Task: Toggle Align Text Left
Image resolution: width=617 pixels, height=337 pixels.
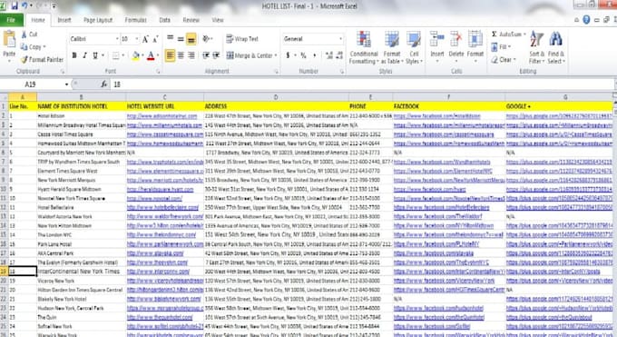Action: click(x=170, y=55)
